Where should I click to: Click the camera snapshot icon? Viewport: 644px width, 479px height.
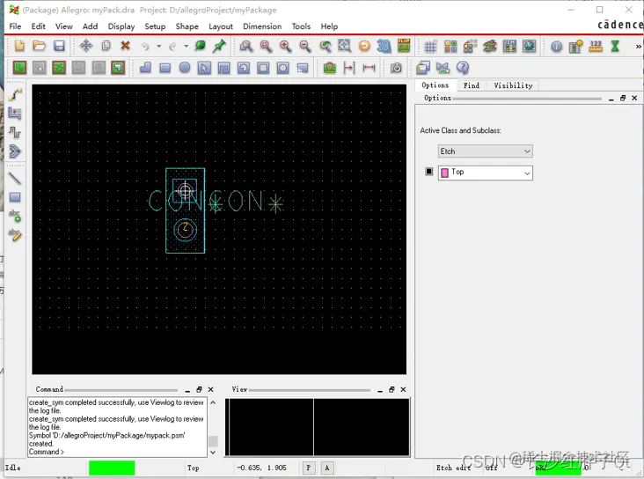[x=396, y=68]
